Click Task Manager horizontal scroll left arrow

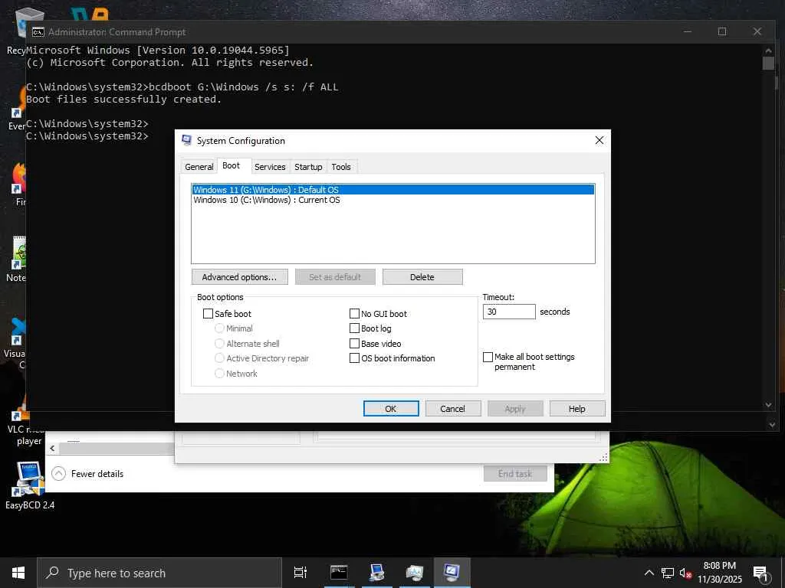click(x=52, y=448)
